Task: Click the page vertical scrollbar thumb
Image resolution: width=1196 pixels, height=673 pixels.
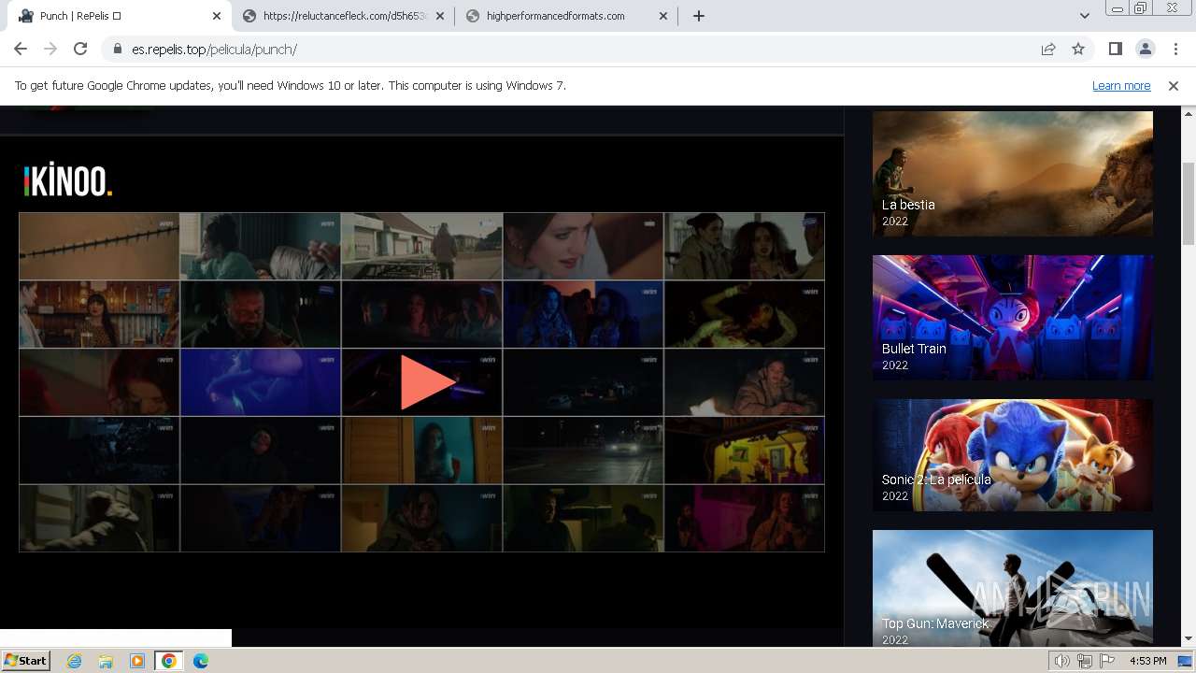Action: (1188, 203)
